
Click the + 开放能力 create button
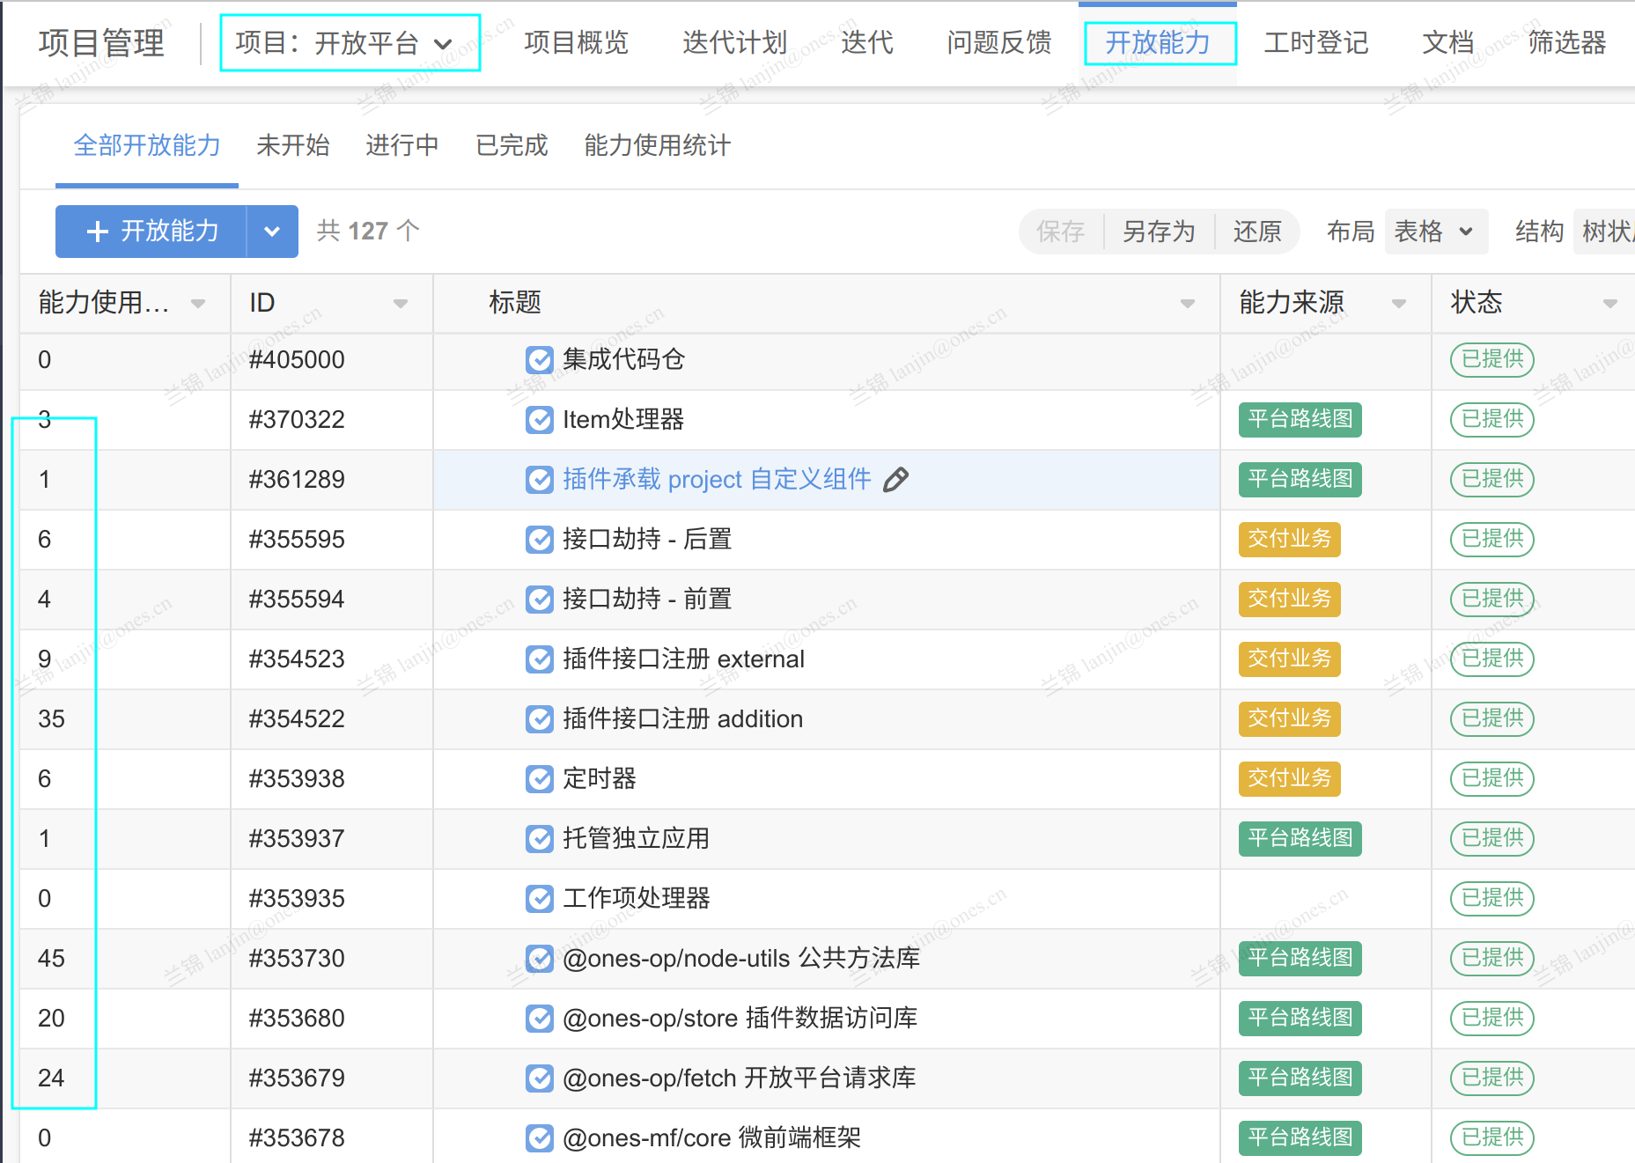[151, 232]
